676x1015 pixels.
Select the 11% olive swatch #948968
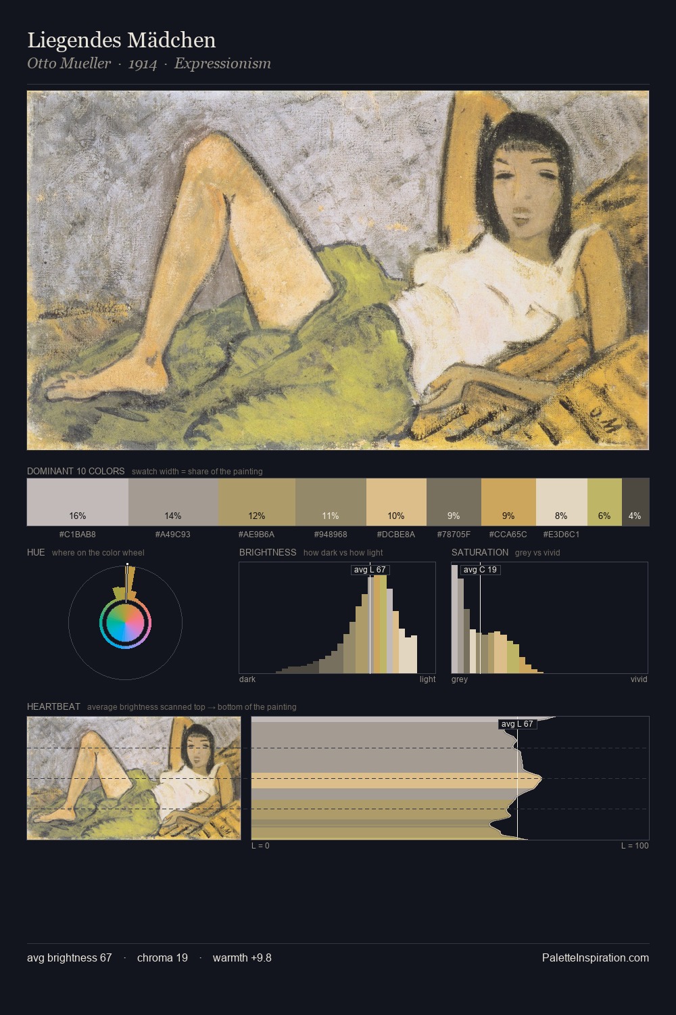(x=331, y=502)
